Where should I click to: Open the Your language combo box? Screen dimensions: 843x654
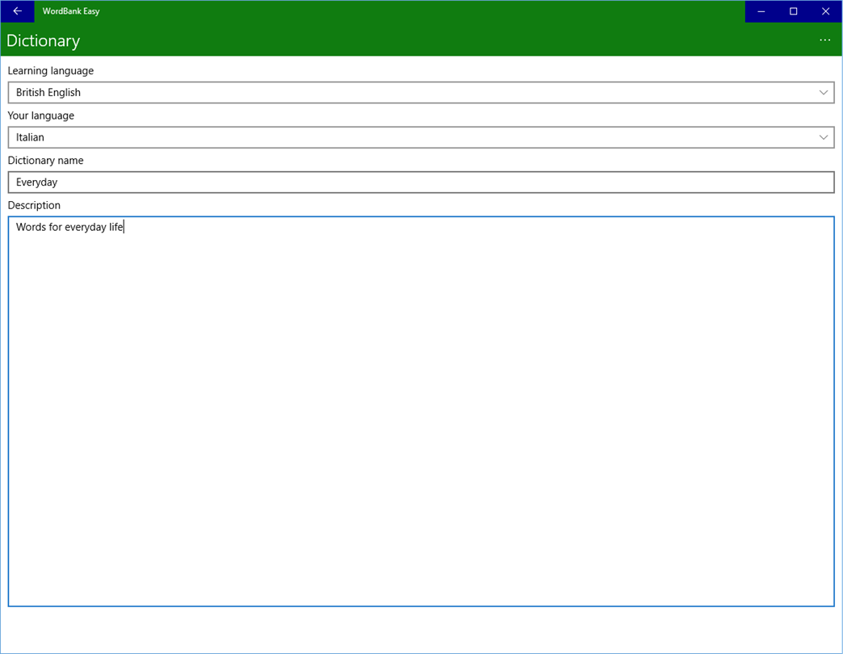coord(421,137)
